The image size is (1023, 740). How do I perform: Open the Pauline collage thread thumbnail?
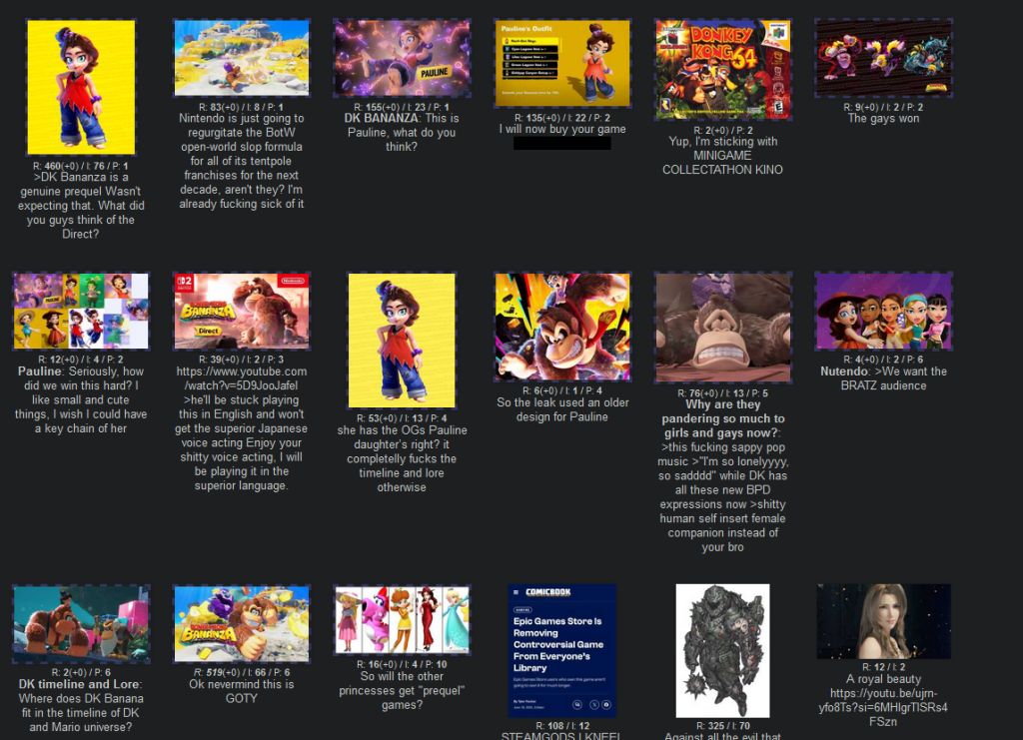[81, 311]
